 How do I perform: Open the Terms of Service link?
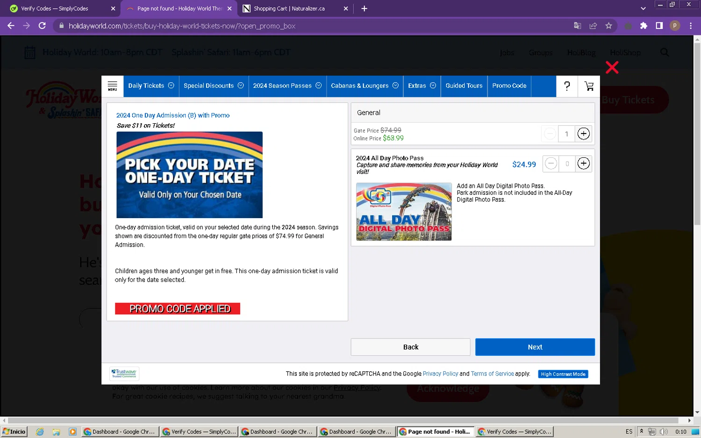[x=492, y=374]
